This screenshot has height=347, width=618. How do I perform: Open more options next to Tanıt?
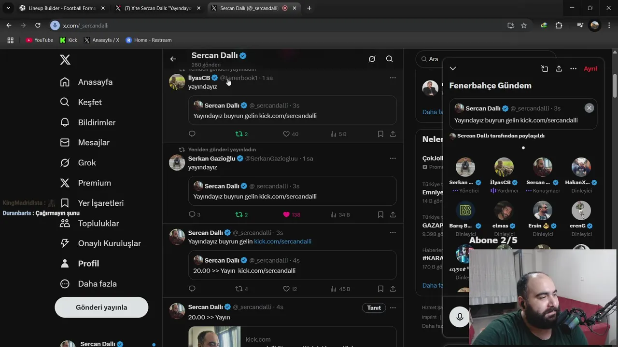(x=393, y=307)
